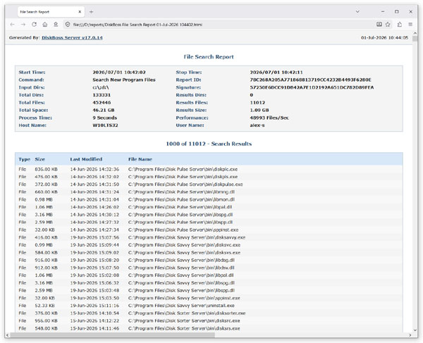The width and height of the screenshot is (423, 343).
Task: Click the Total Dirs value 133331
Action: 102,95
